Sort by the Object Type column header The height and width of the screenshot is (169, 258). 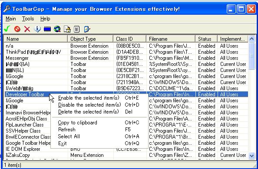click(x=90, y=39)
